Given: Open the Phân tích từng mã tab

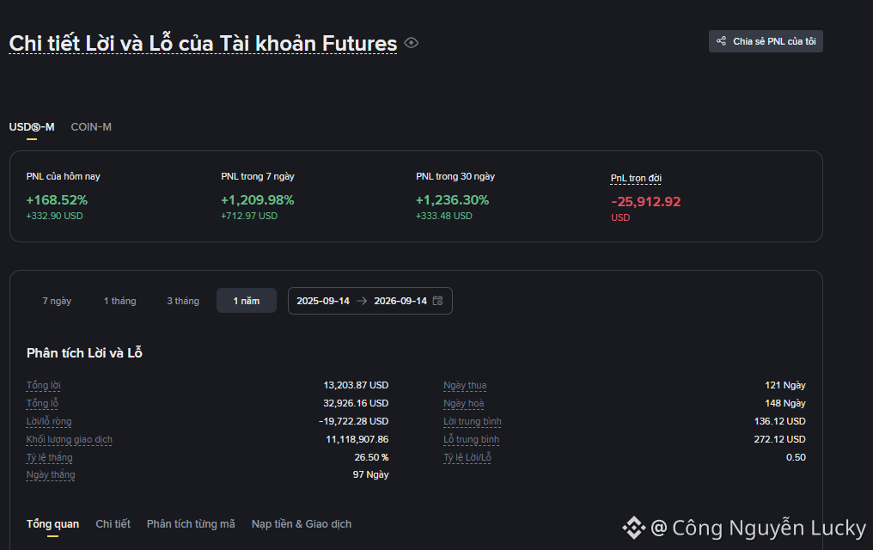Looking at the screenshot, I should [191, 524].
